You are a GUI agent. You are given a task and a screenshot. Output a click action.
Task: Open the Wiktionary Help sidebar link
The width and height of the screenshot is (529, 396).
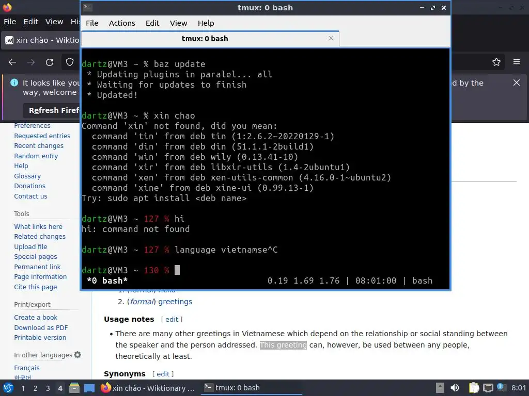click(21, 166)
